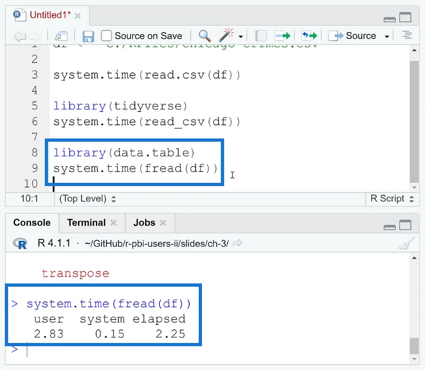Close the Terminal tab

pos(113,223)
